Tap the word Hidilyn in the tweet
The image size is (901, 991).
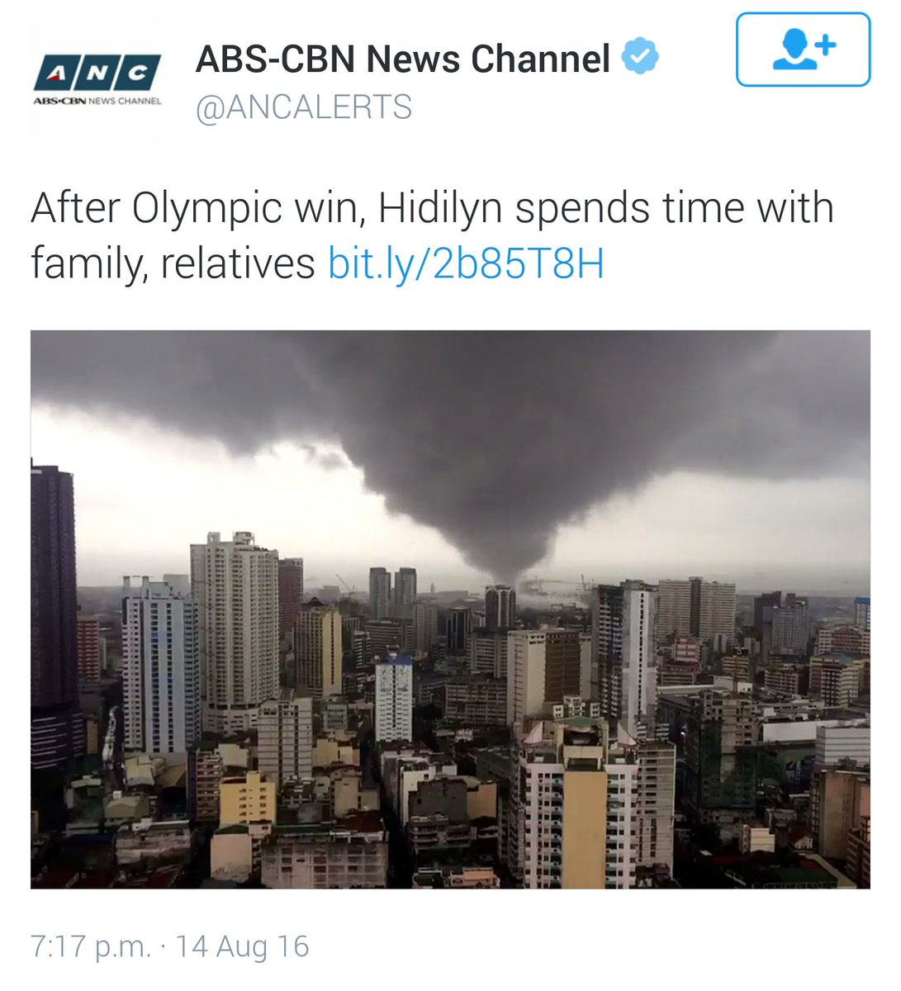point(440,210)
